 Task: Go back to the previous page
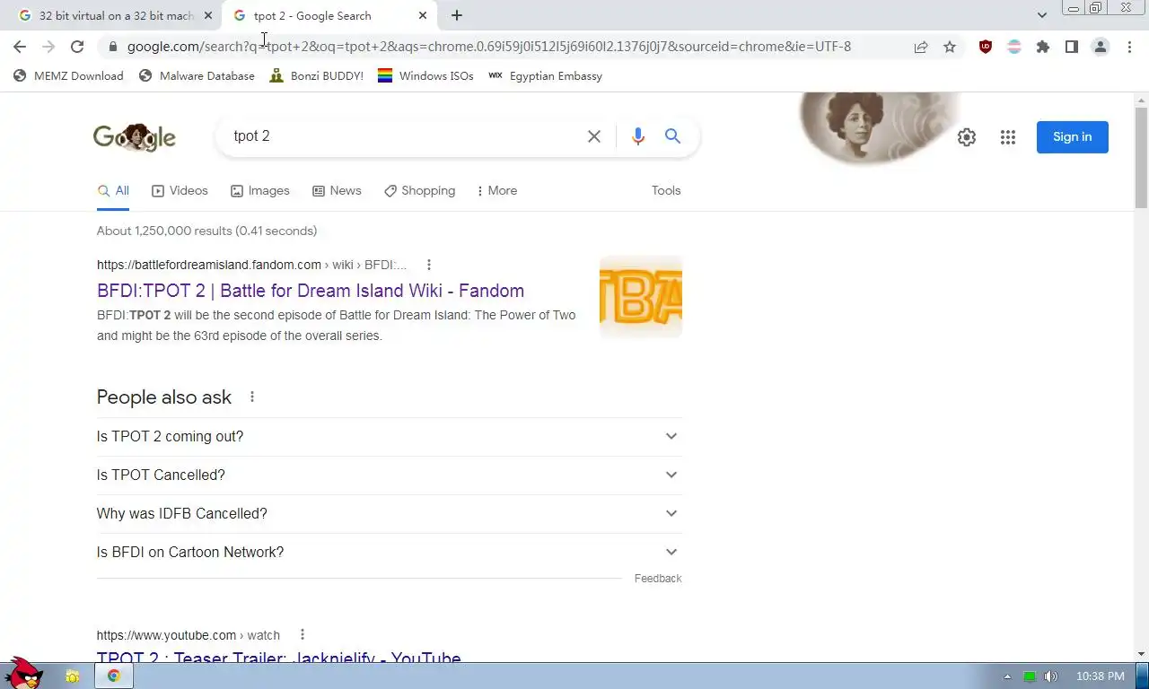[20, 47]
